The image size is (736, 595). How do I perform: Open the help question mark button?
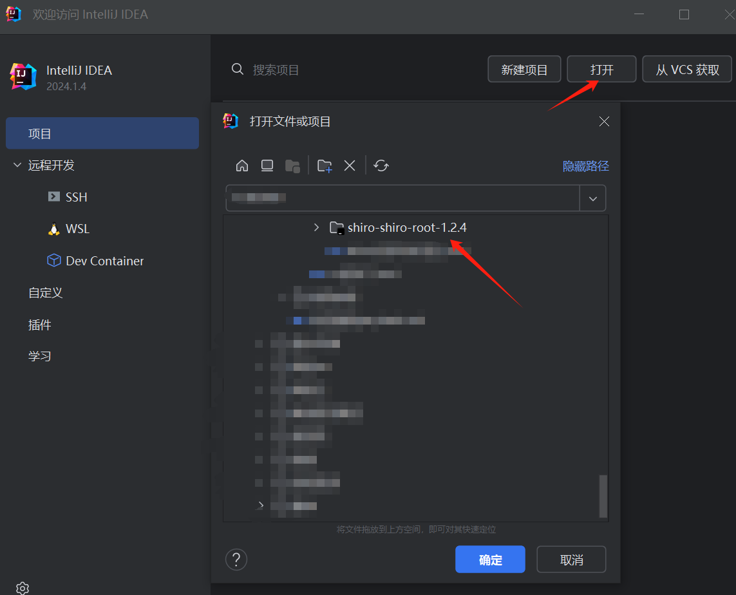(236, 559)
